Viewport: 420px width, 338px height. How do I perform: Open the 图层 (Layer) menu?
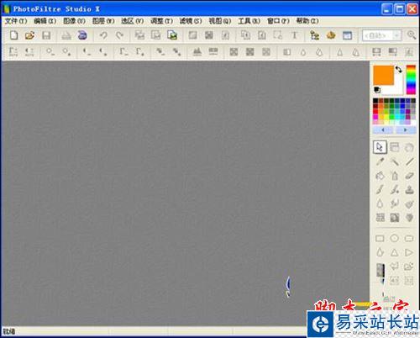tap(103, 21)
